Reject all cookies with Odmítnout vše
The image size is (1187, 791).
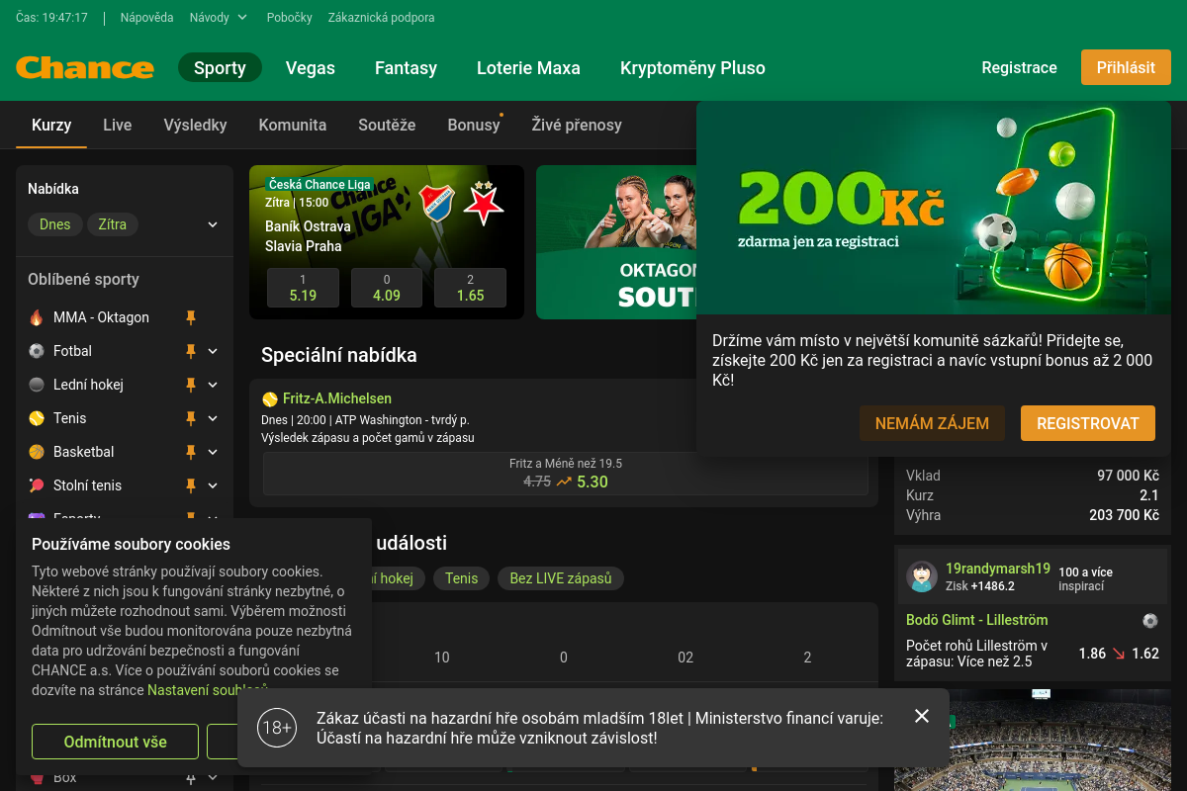point(115,742)
